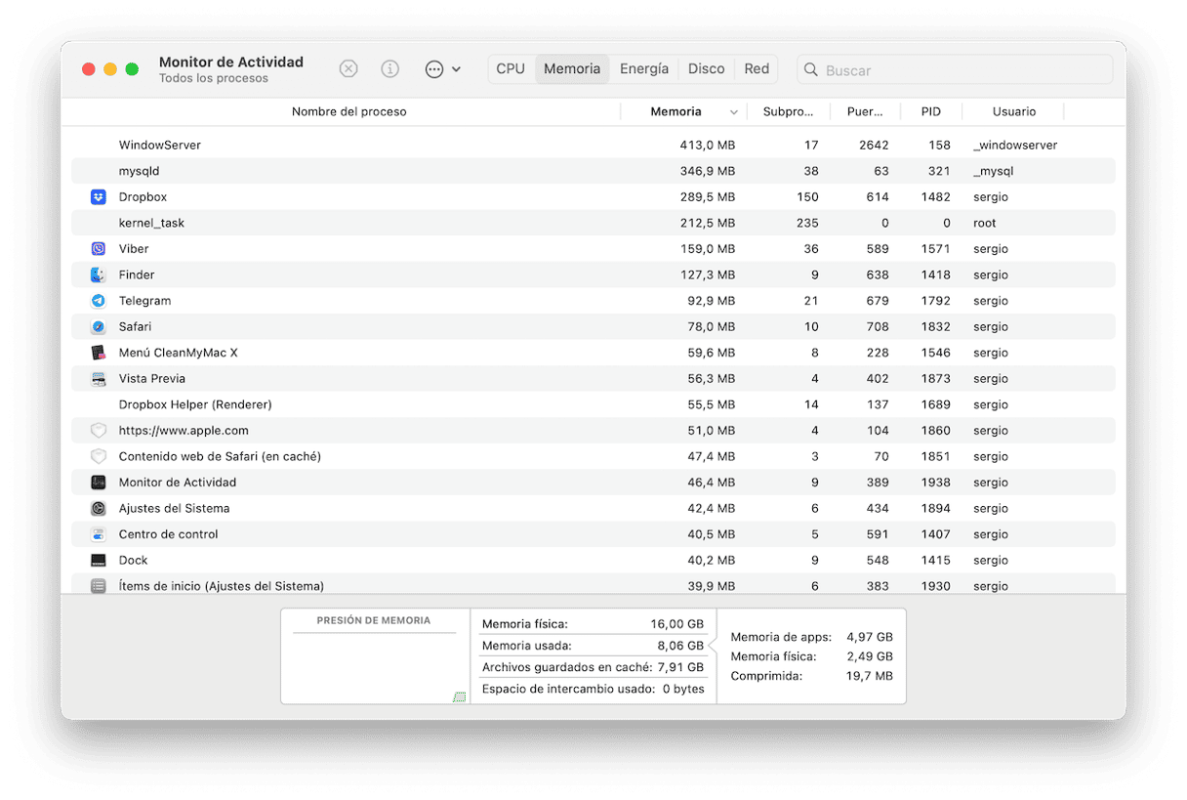Screen dimensions: 1187x800
Task: Sort by Nombre del proceso column header
Action: coord(348,111)
